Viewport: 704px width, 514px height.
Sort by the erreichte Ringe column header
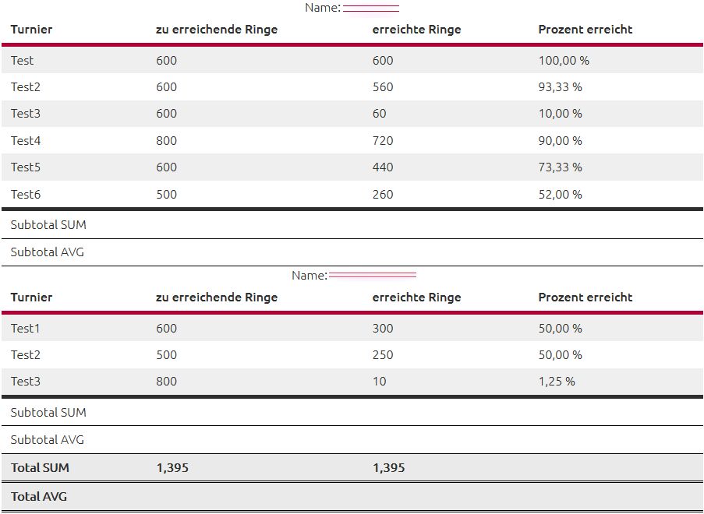[x=416, y=29]
